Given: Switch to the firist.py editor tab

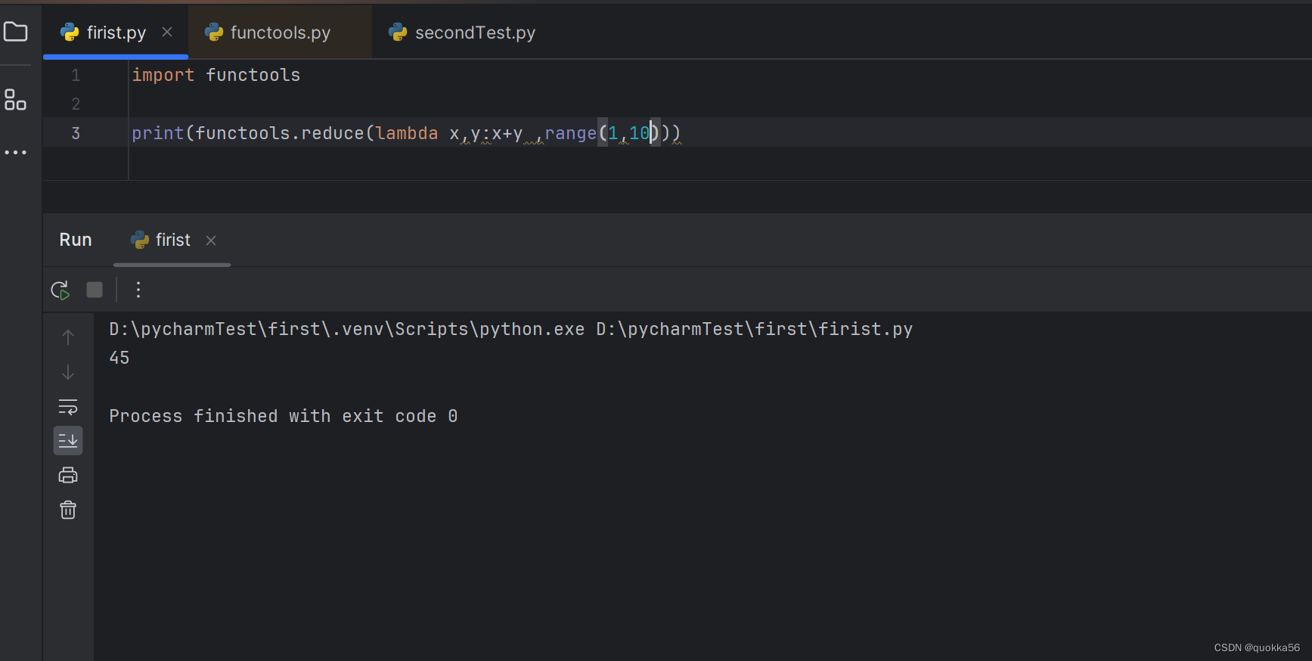Looking at the screenshot, I should [x=116, y=33].
